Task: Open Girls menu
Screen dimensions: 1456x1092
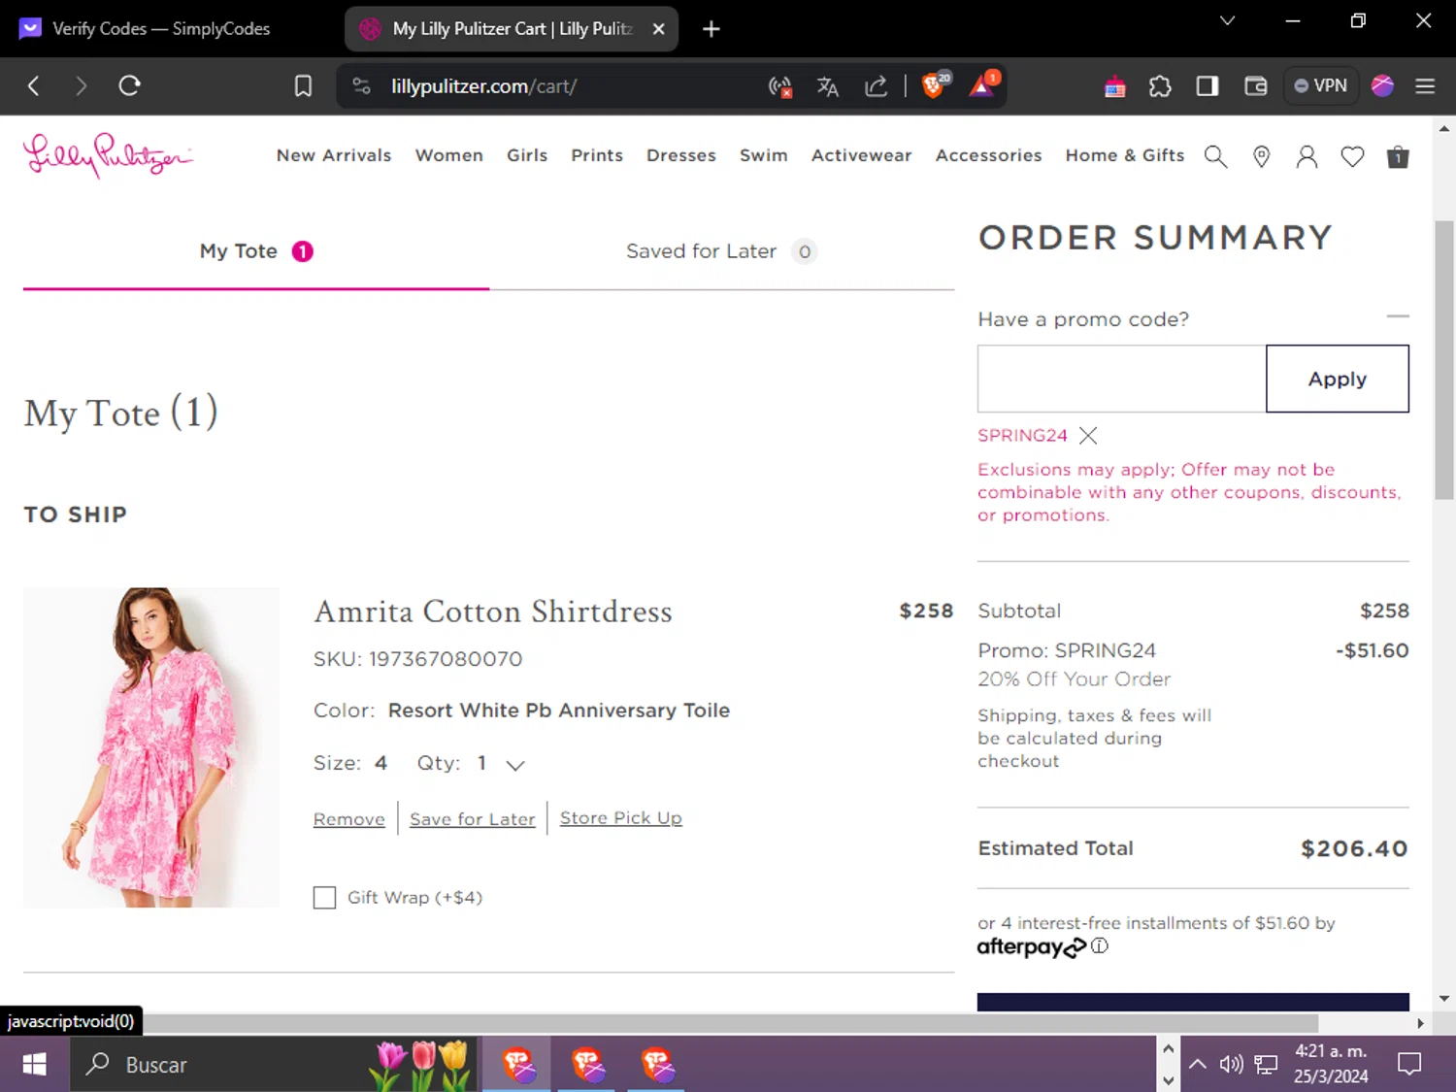Action: [x=527, y=155]
